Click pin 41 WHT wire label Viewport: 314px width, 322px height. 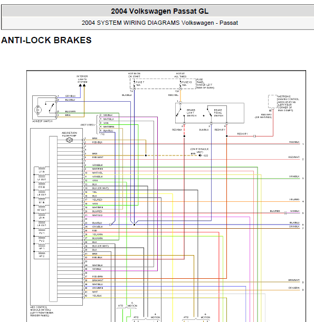click(95, 292)
